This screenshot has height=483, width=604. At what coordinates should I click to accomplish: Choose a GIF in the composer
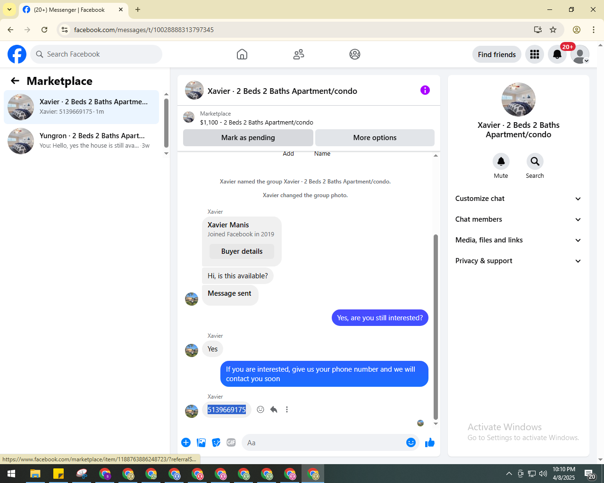pyautogui.click(x=231, y=442)
